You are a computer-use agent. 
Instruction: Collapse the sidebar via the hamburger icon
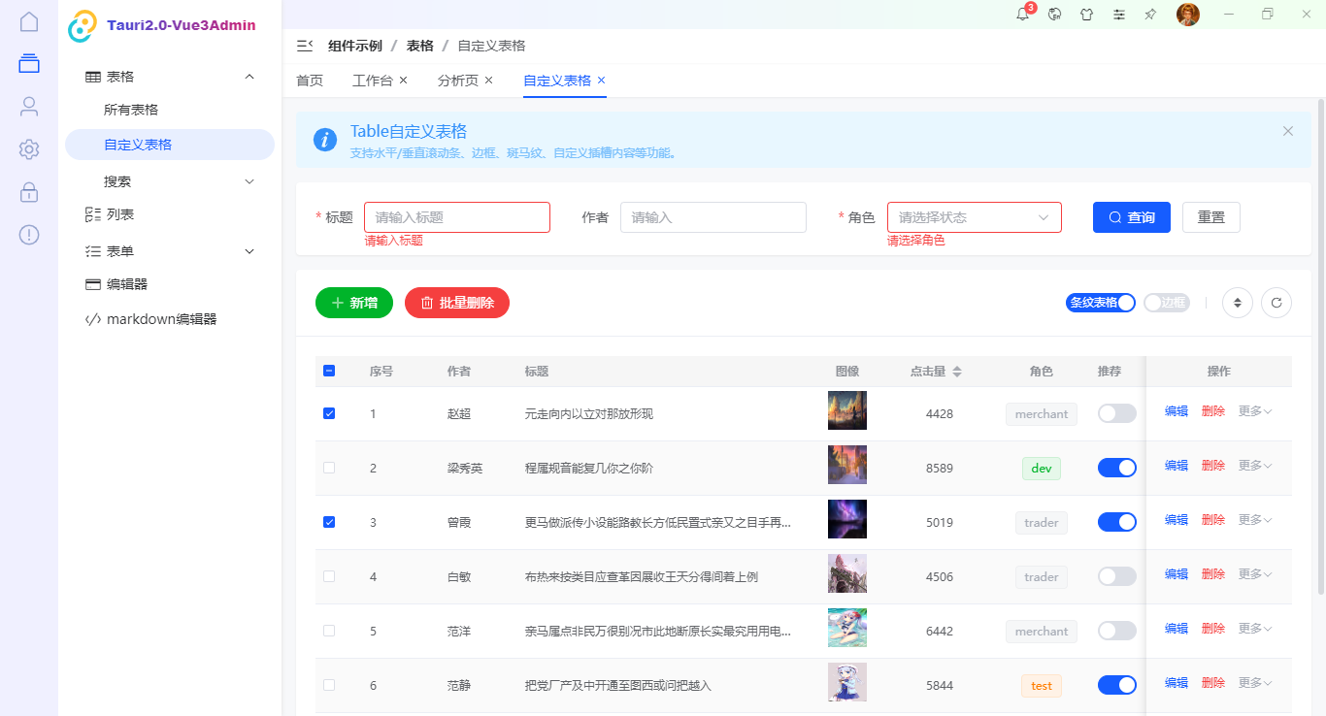(304, 45)
